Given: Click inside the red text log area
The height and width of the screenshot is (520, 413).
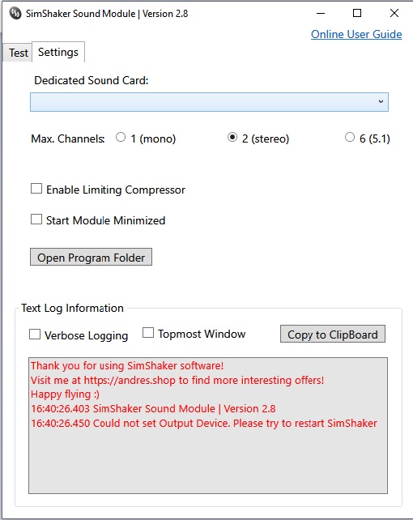Looking at the screenshot, I should click(x=208, y=426).
